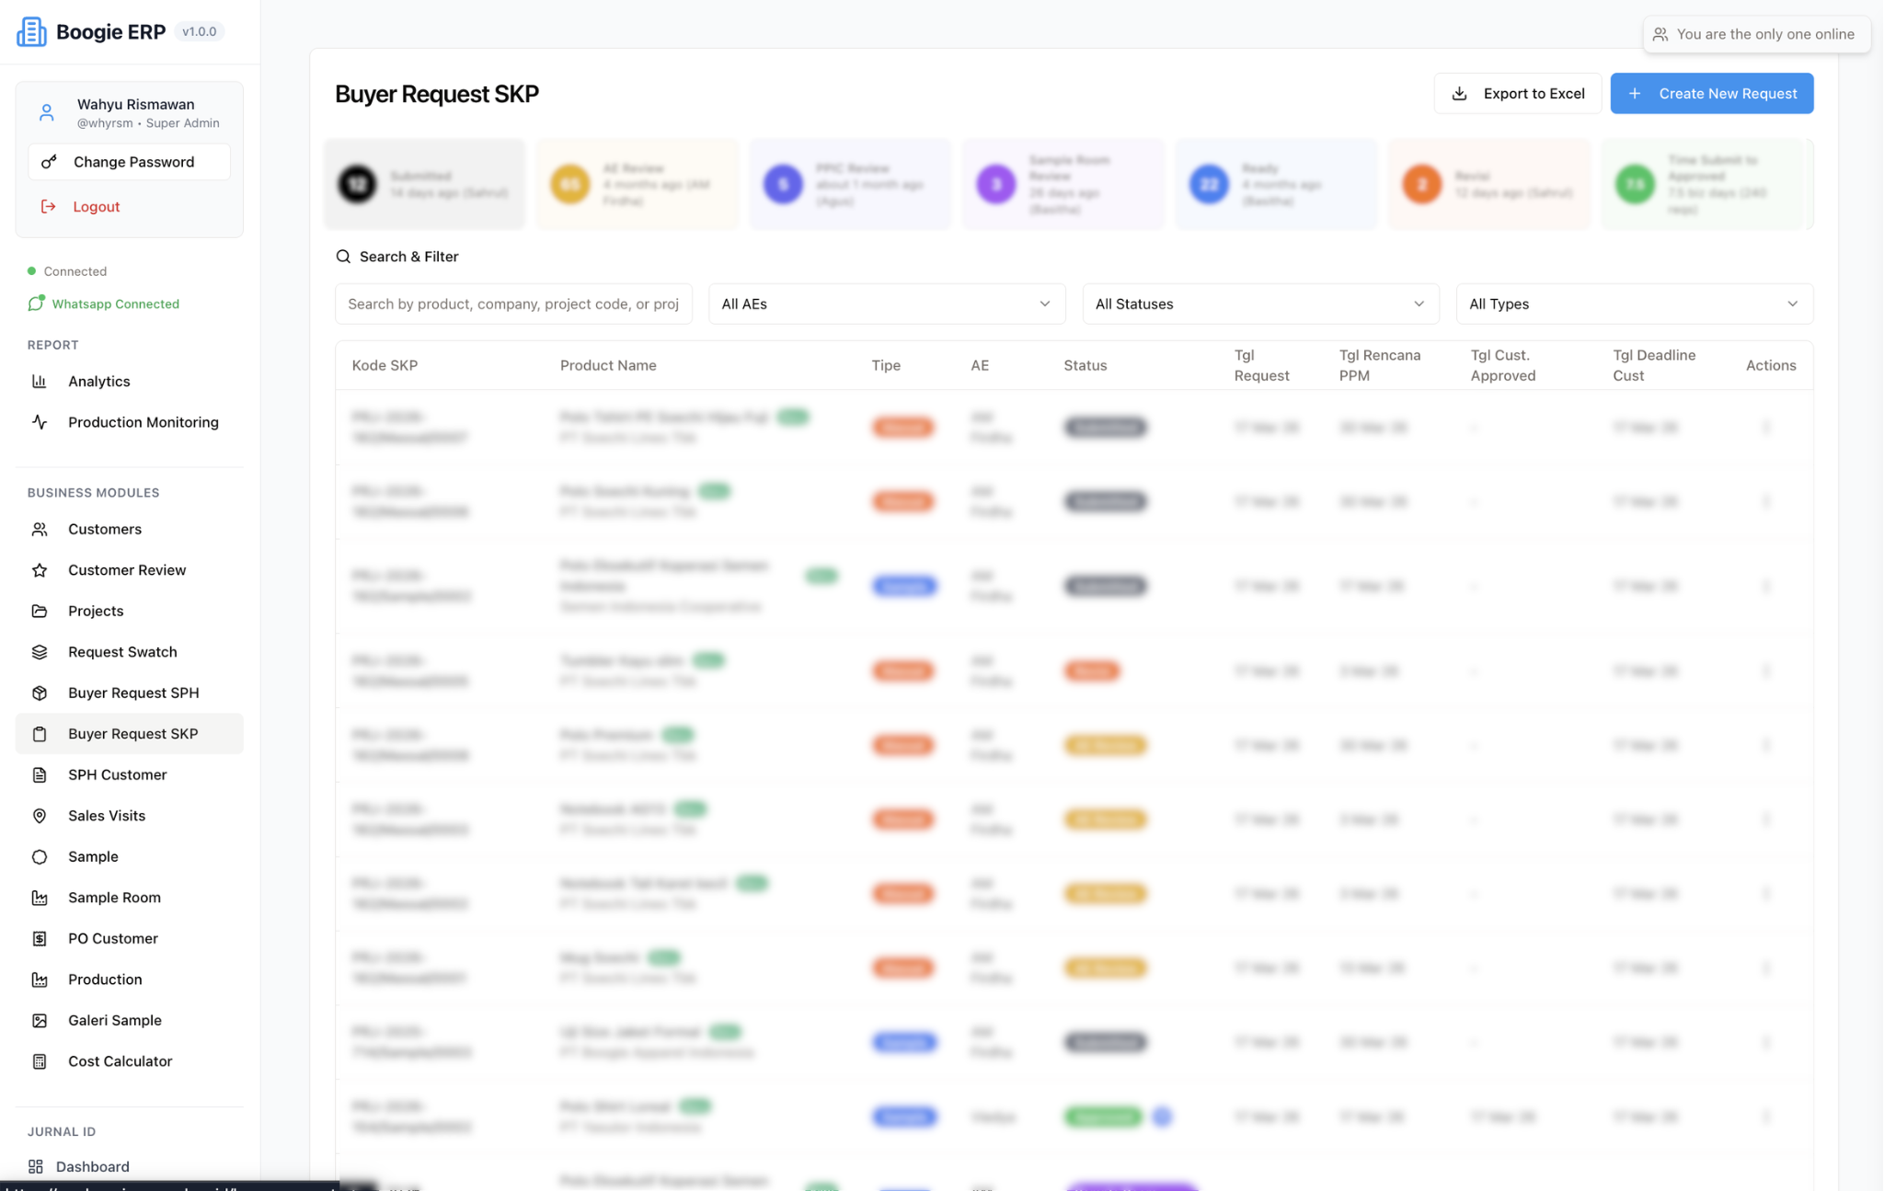Viewport: 1884px width, 1191px height.
Task: Click the Sales Visits map pin icon
Action: 40,816
